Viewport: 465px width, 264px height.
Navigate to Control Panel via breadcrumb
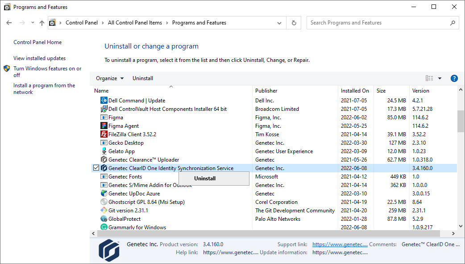click(x=82, y=22)
